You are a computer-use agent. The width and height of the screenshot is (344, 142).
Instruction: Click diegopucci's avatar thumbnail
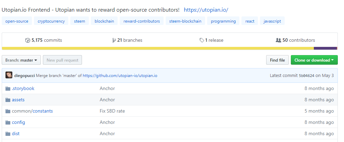coord(9,75)
